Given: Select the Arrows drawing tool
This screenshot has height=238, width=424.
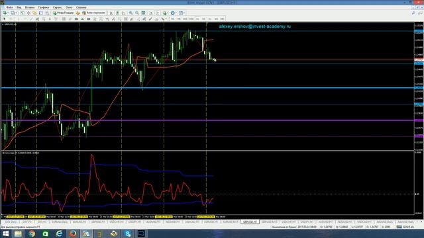Looking at the screenshot, I should coord(163,19).
